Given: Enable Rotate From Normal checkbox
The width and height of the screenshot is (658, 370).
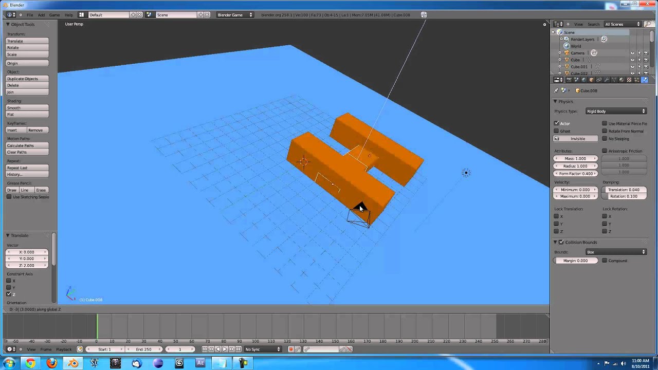Looking at the screenshot, I should 605,131.
